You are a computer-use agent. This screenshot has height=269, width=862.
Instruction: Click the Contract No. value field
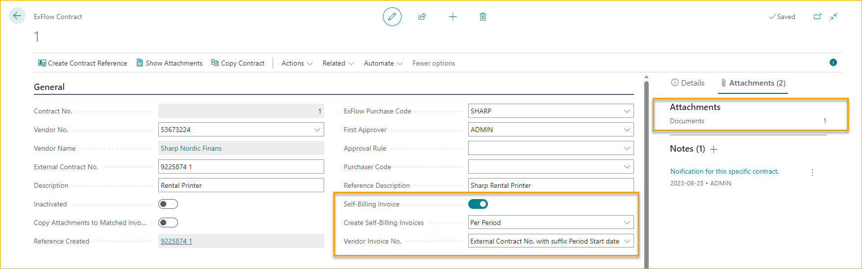point(241,111)
